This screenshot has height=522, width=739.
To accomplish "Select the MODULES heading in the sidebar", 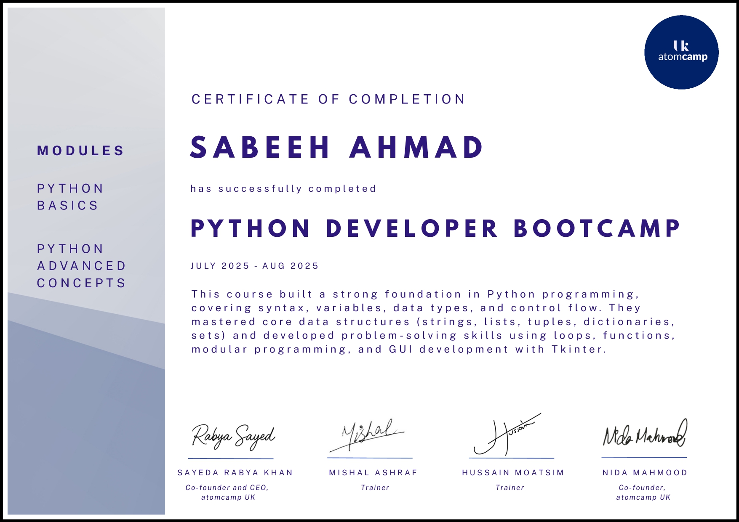I will tap(80, 151).
